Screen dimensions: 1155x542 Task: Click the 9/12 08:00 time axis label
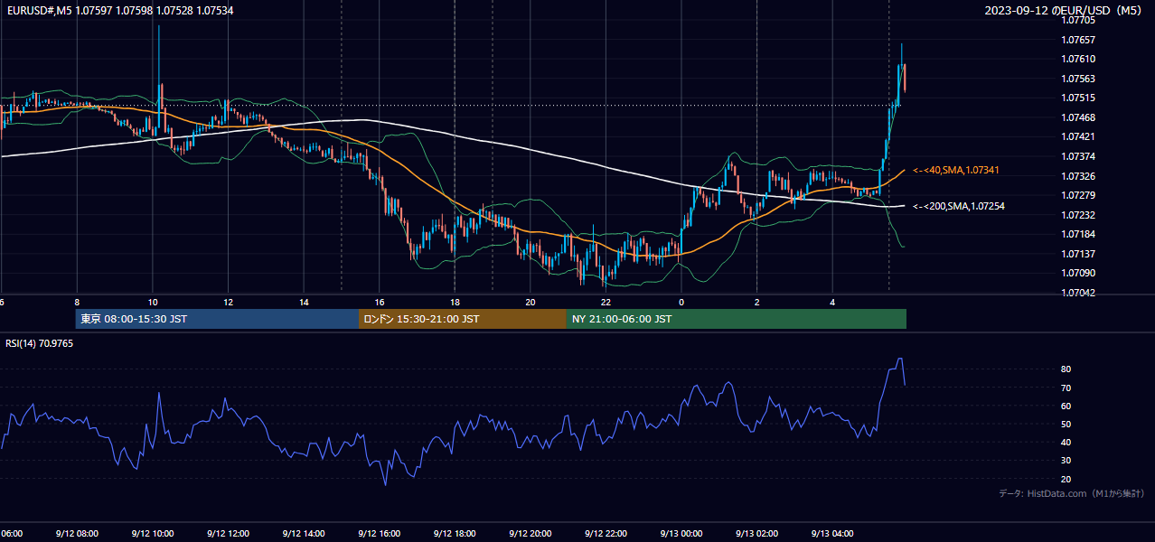point(77,534)
